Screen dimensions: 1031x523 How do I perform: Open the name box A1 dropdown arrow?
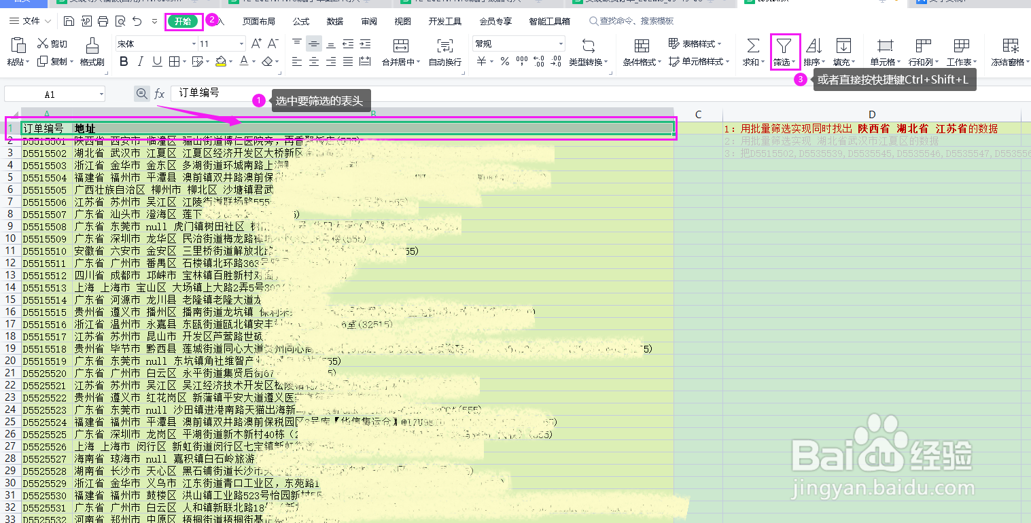101,94
